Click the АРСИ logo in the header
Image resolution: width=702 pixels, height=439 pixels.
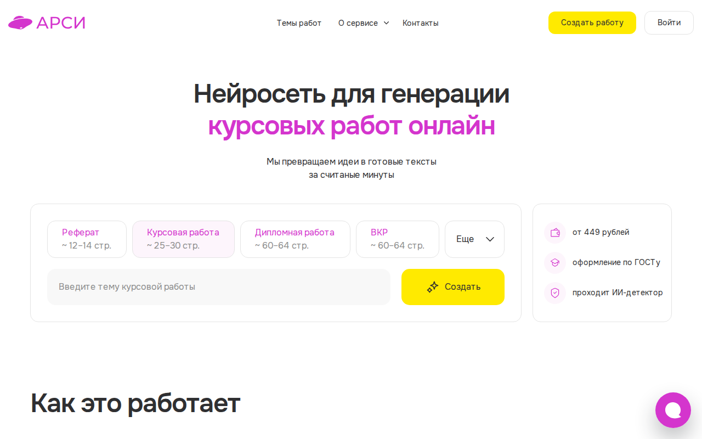tap(47, 23)
